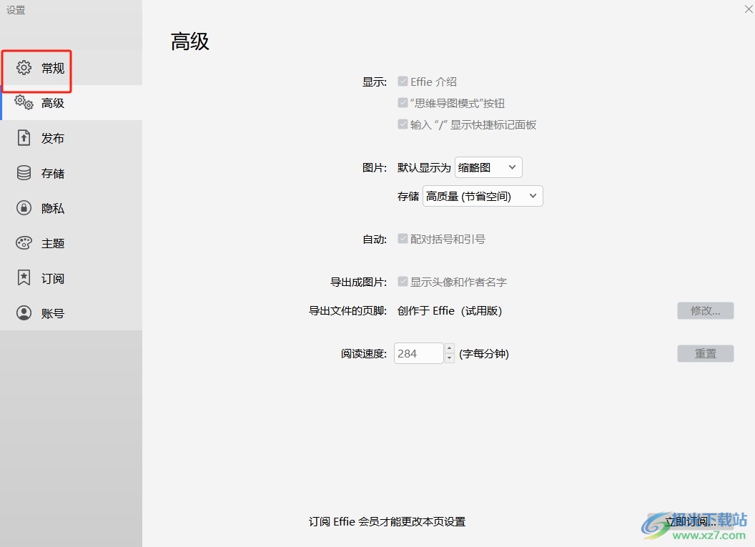Viewport: 755px width, 547px height.
Task: Toggle the 配对括号和引号 checkbox
Action: point(403,239)
